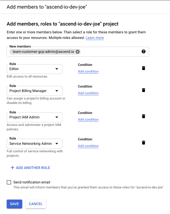Save the new member roles
Screen dimensions: 170x214
tap(14, 204)
